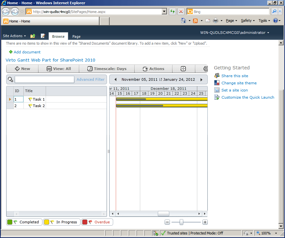The image size is (285, 238).
Task: Select the Task 1 row title
Action: coord(38,99)
